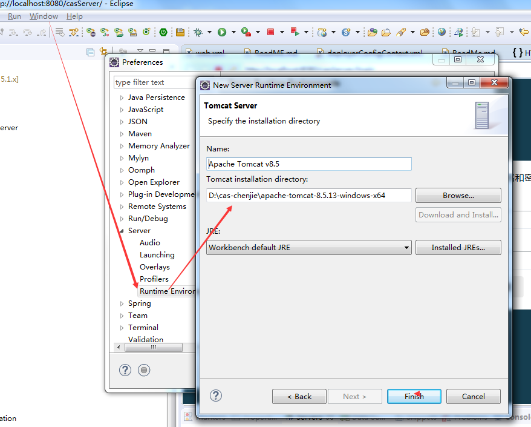Image resolution: width=531 pixels, height=427 pixels.
Task: Click the type filter text box
Action: [x=155, y=82]
